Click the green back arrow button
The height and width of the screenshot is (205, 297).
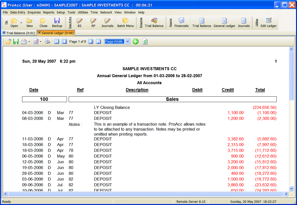[x=135, y=41]
